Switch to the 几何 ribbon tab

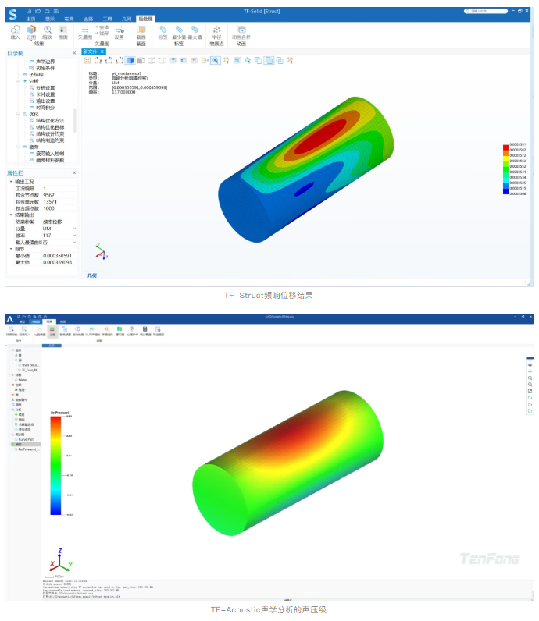[126, 19]
